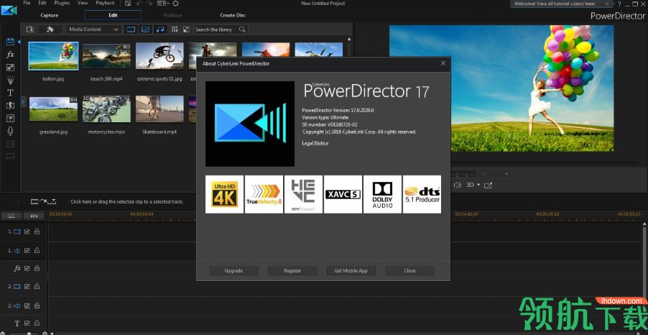Lock video track 1
This screenshot has height=335, width=648.
(37, 231)
